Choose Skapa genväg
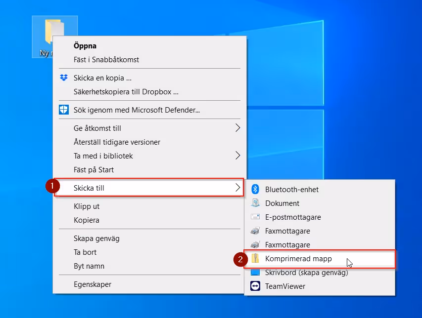The image size is (422, 318). pyautogui.click(x=149, y=238)
